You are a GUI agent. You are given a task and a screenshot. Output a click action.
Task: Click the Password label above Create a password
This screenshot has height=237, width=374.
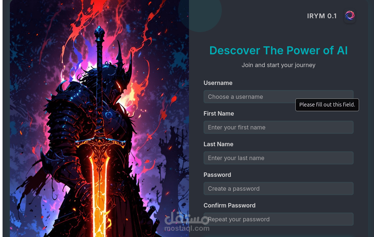(217, 175)
